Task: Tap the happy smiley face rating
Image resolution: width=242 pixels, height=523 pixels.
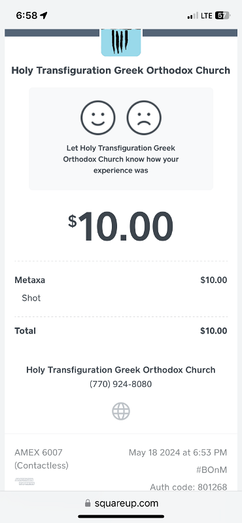Action: [98, 118]
